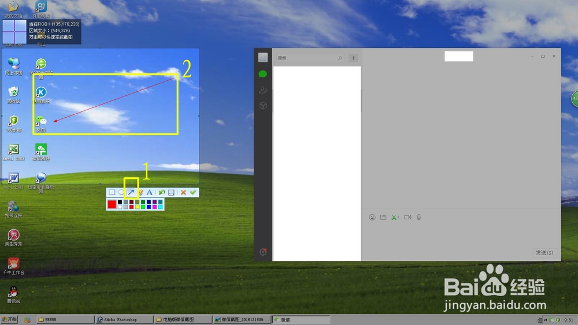Open Excel 2003 desktop shortcut
578x325 pixels.
[x=14, y=152]
